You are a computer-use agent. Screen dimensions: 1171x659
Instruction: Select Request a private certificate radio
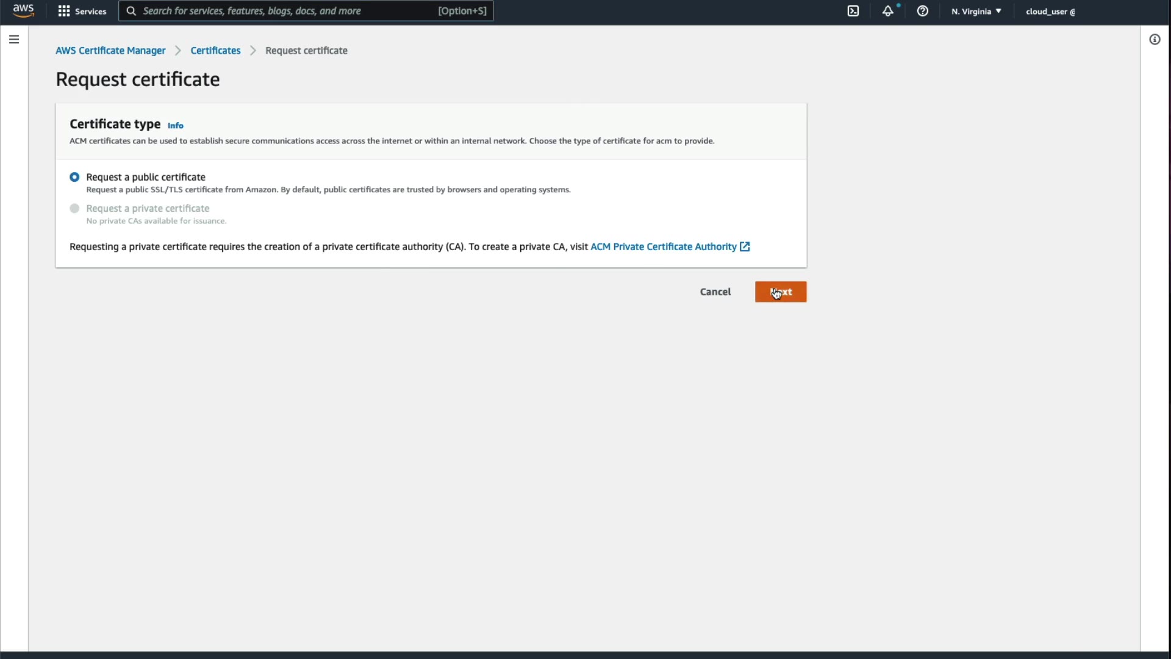click(x=74, y=208)
